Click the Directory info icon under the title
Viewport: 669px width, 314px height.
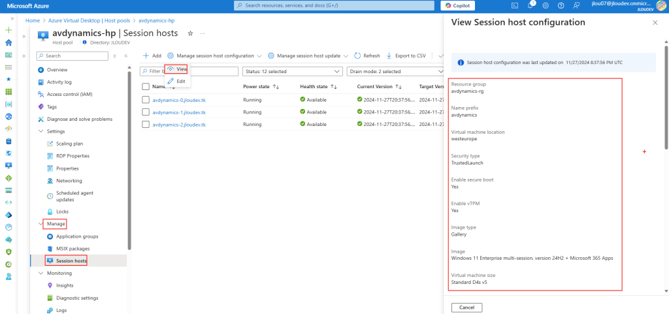(x=84, y=42)
